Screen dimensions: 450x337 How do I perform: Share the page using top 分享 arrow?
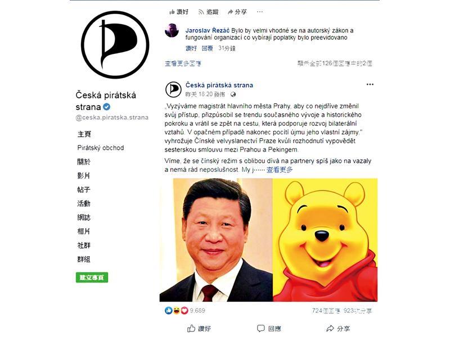tap(237, 12)
